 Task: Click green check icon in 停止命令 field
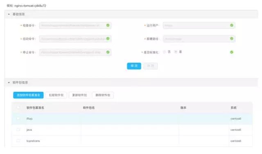point(108,52)
